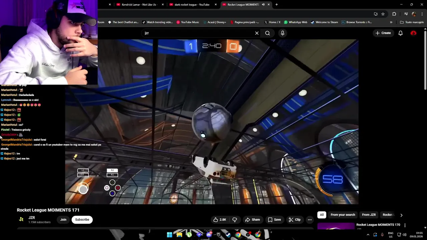Open the media control icon in Chrome toolbar
The width and height of the screenshot is (427, 240).
click(x=406, y=14)
